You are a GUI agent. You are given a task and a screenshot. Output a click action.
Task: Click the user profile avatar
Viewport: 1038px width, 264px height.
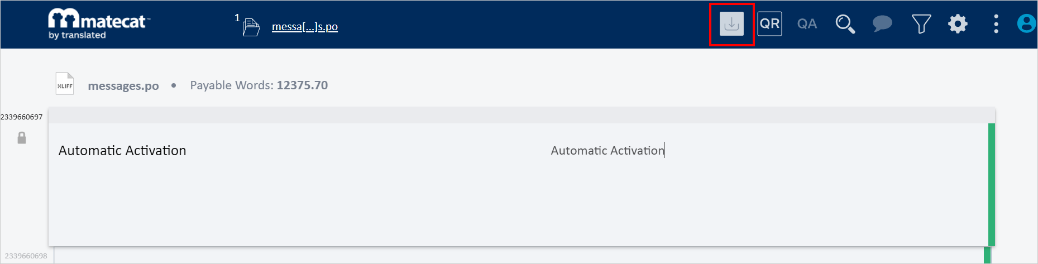coord(1026,24)
